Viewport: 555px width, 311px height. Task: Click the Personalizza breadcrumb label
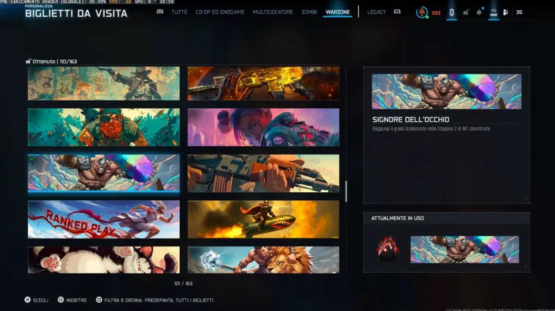[x=39, y=6]
